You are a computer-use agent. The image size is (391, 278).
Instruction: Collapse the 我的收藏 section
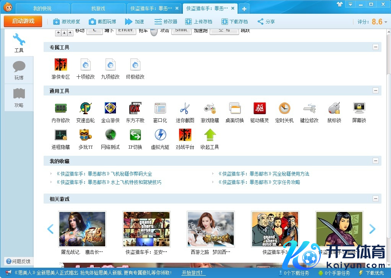tap(376, 161)
